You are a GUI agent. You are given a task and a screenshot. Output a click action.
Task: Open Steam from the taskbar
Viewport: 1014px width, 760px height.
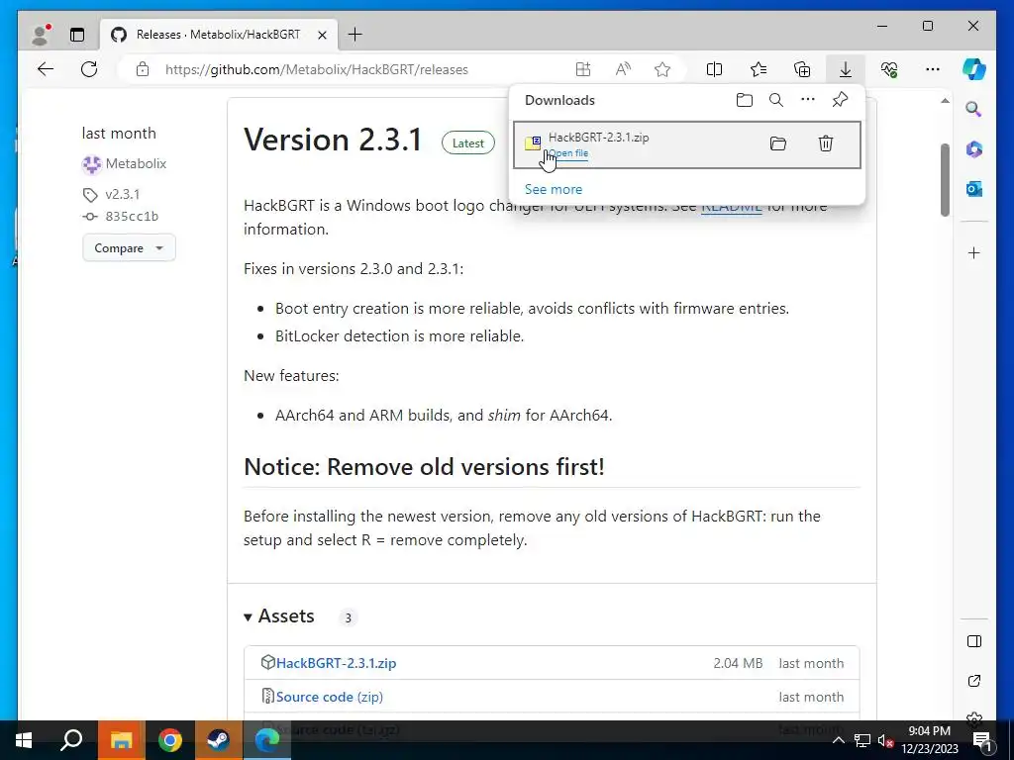click(x=218, y=740)
